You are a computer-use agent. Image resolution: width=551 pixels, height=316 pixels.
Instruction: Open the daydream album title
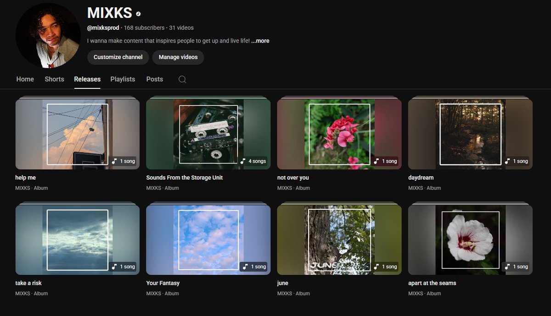pos(421,178)
